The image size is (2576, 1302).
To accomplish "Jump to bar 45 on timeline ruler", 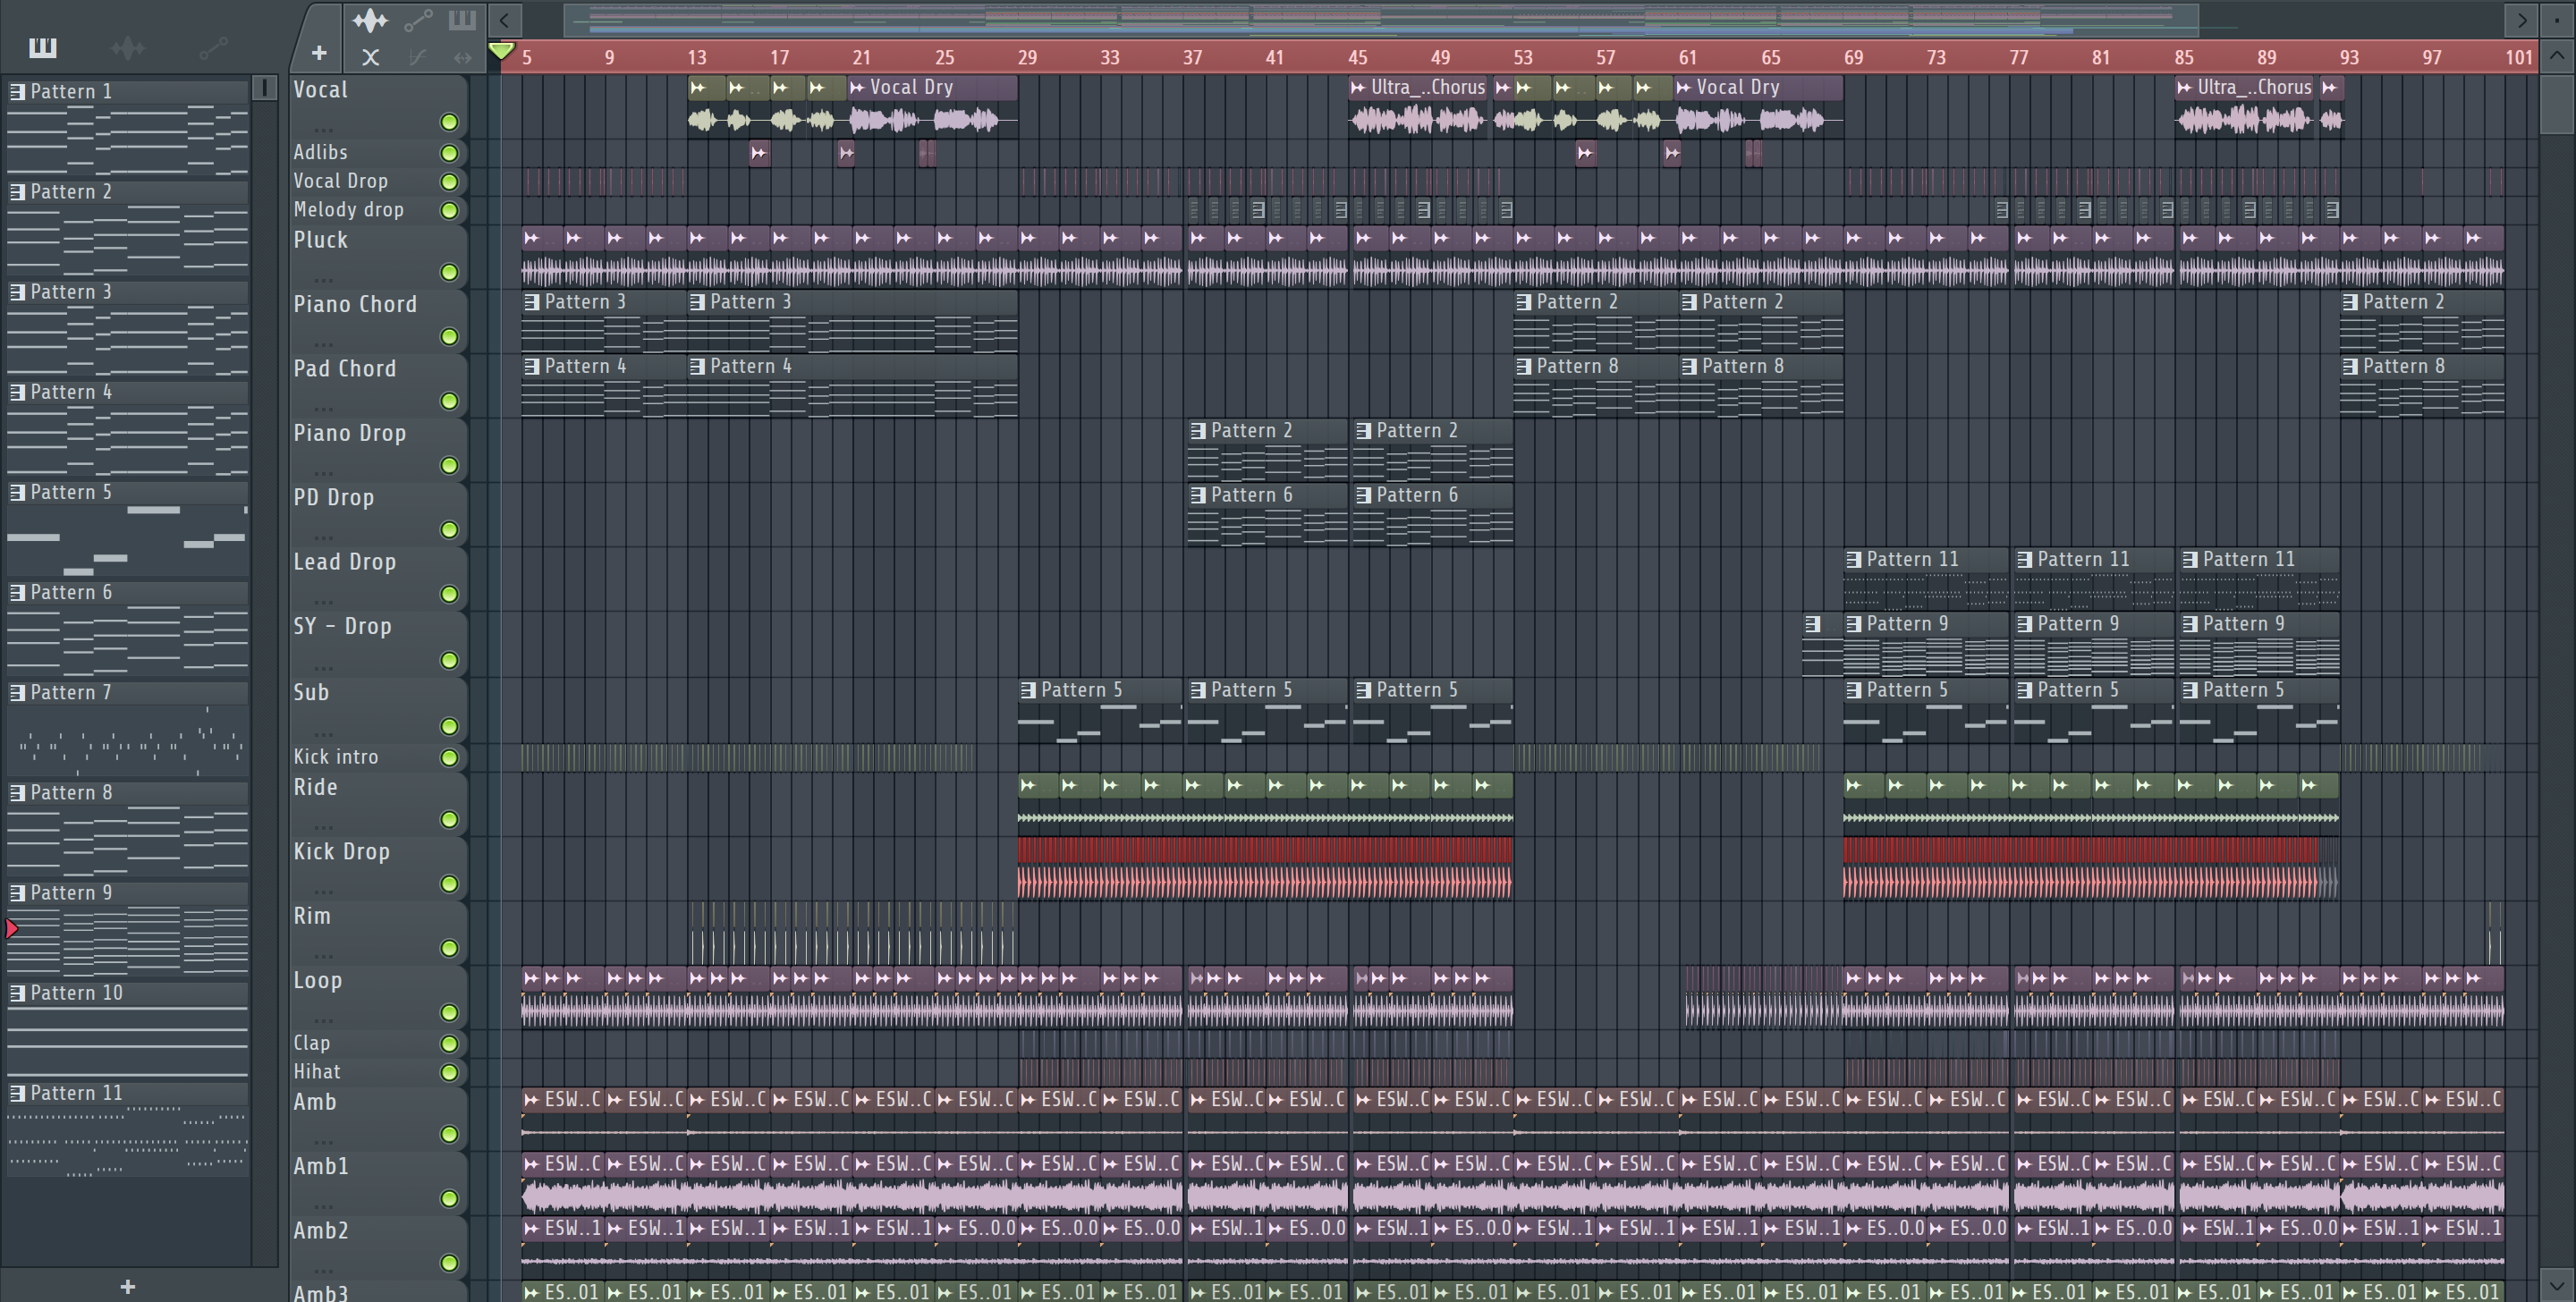I will pos(1358,57).
